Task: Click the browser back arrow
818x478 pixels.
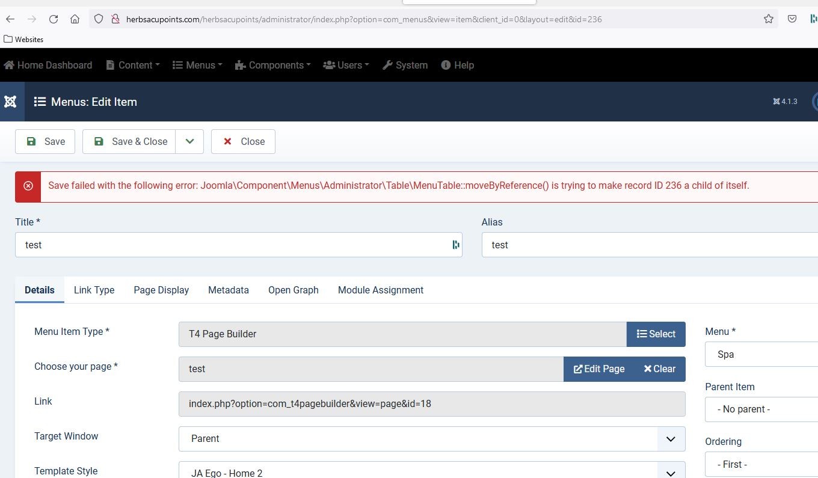Action: [x=10, y=19]
